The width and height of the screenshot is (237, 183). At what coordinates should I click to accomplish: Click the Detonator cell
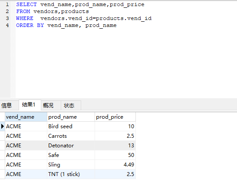click(71, 145)
